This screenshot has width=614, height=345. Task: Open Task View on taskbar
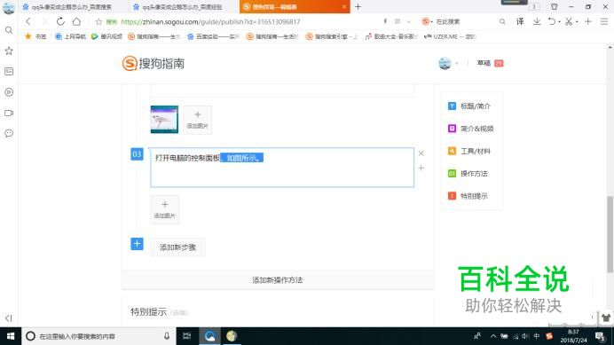[187, 336]
